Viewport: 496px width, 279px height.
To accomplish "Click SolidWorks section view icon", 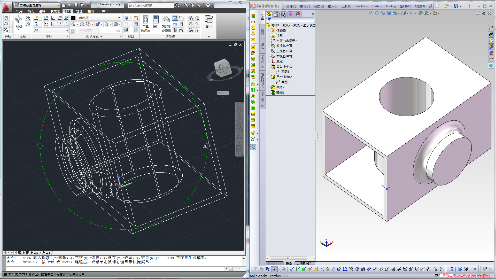I will tap(389, 13).
